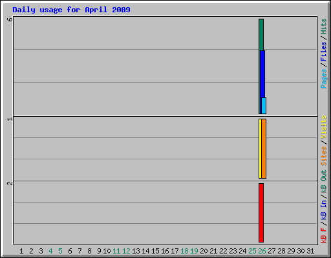Click the 'Visits' legend label
Viewport: 331px width, 258px height.
[x=324, y=127]
